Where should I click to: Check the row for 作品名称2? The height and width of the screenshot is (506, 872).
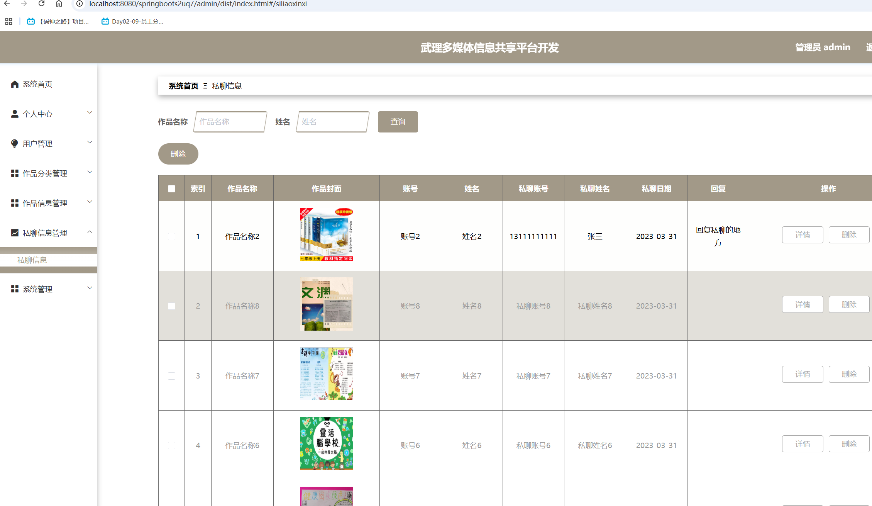pyautogui.click(x=172, y=236)
